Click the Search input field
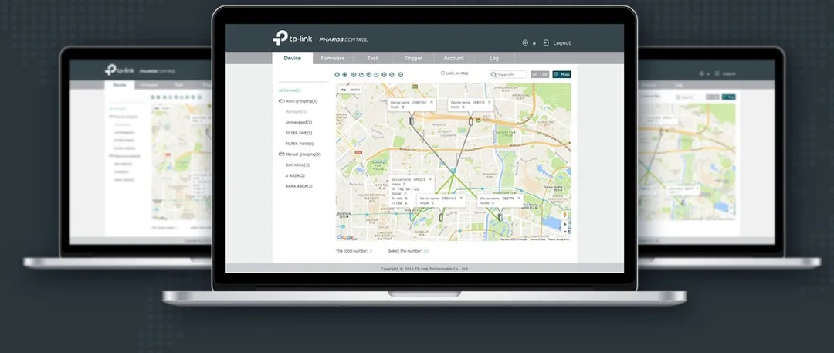This screenshot has height=353, width=834. pos(510,75)
